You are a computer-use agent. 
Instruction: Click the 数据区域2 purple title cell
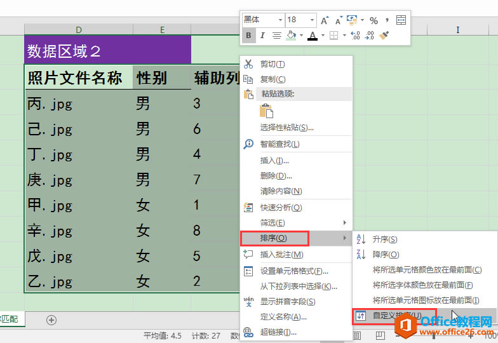point(108,50)
